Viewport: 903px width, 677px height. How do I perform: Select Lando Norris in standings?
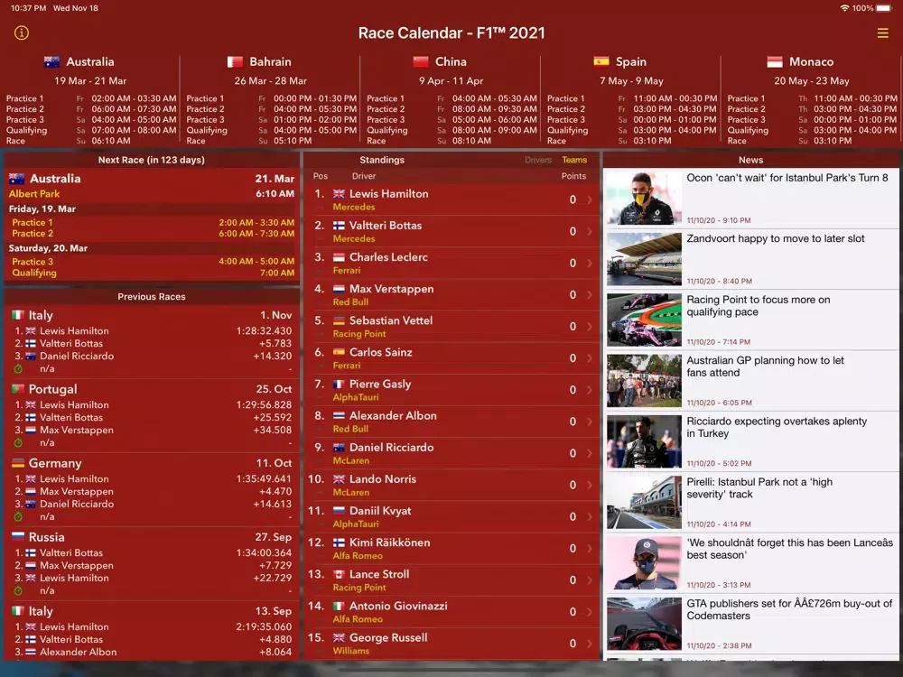pyautogui.click(x=451, y=485)
